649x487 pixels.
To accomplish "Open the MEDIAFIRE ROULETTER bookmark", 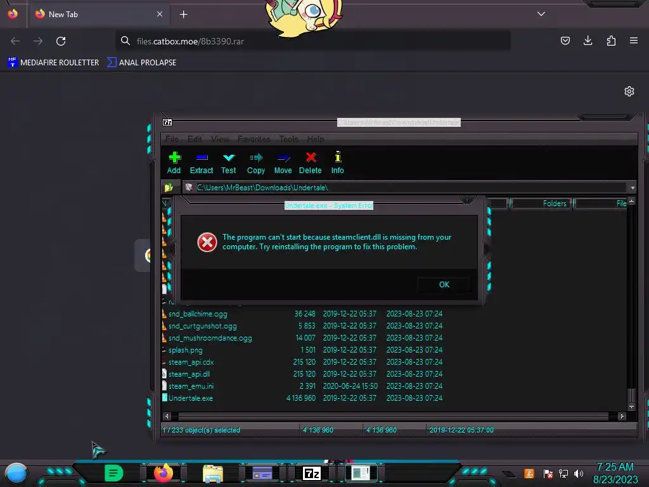I will (x=53, y=63).
